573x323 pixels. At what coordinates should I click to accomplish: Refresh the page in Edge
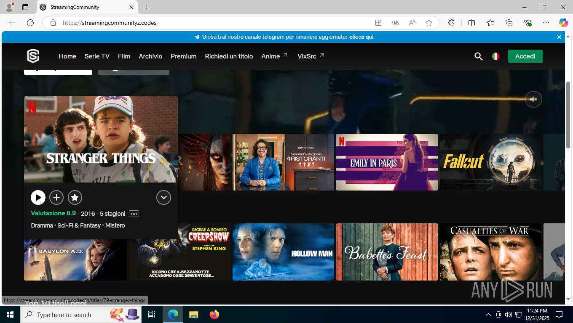pyautogui.click(x=30, y=23)
